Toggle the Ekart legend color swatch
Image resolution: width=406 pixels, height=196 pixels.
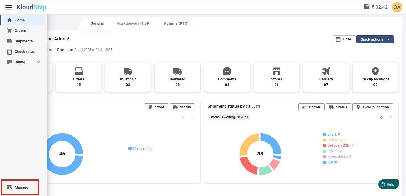click(x=324, y=135)
